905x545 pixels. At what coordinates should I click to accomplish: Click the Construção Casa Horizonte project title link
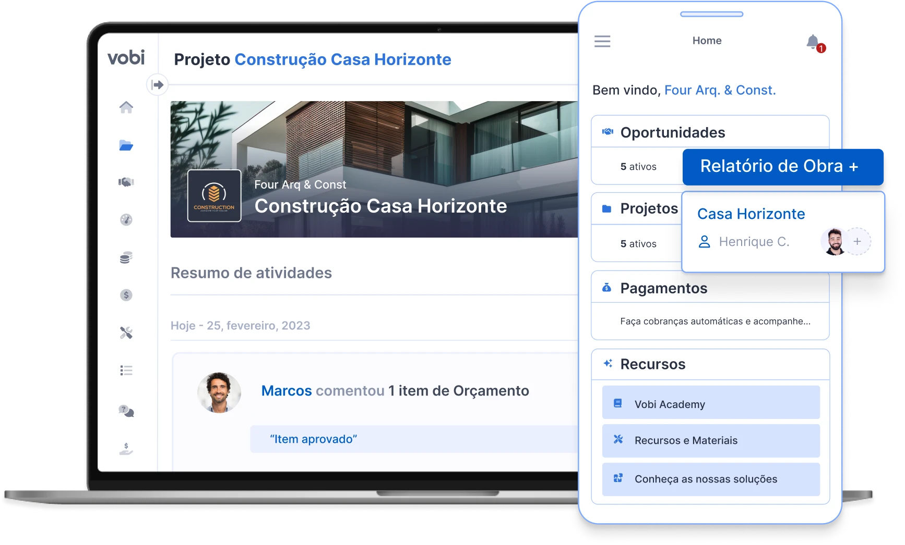pyautogui.click(x=343, y=59)
